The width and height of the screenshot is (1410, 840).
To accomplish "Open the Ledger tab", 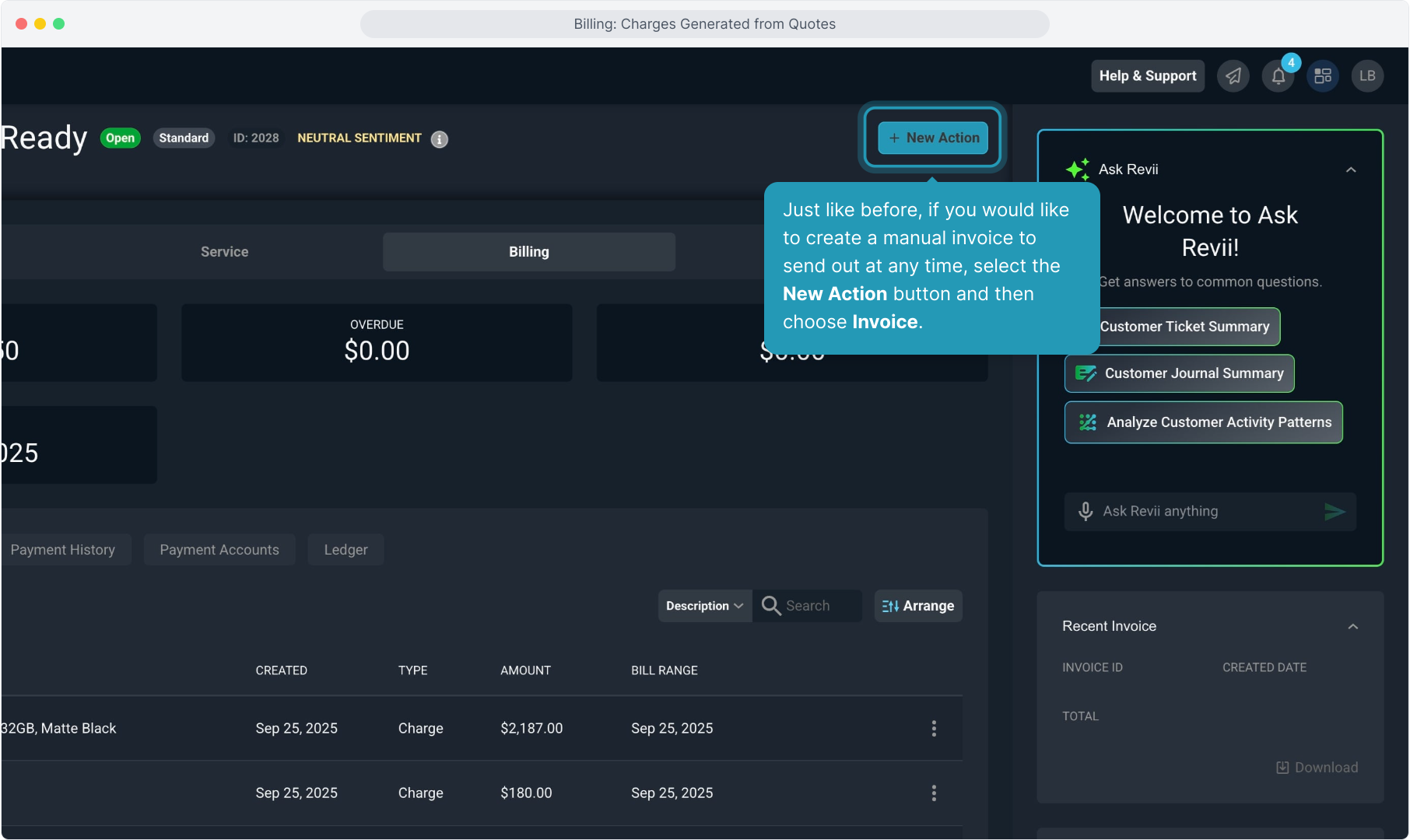I will pyautogui.click(x=345, y=550).
